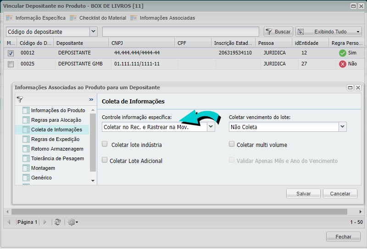Screen dimensions: 367x249
Task: Enable Coletar lote indústria checkbox
Action: tap(105, 144)
